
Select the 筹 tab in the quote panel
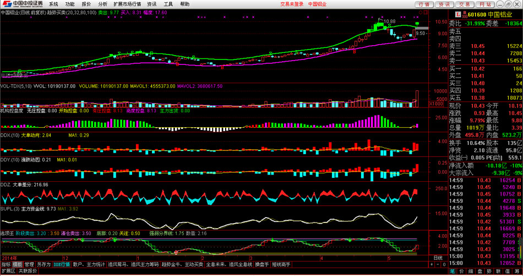(x=516, y=272)
